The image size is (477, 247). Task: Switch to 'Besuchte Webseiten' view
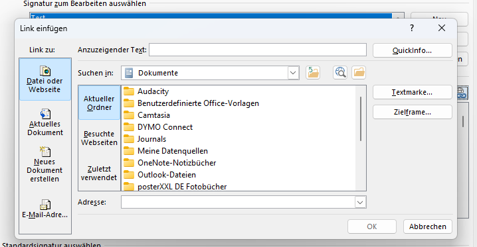click(x=99, y=138)
